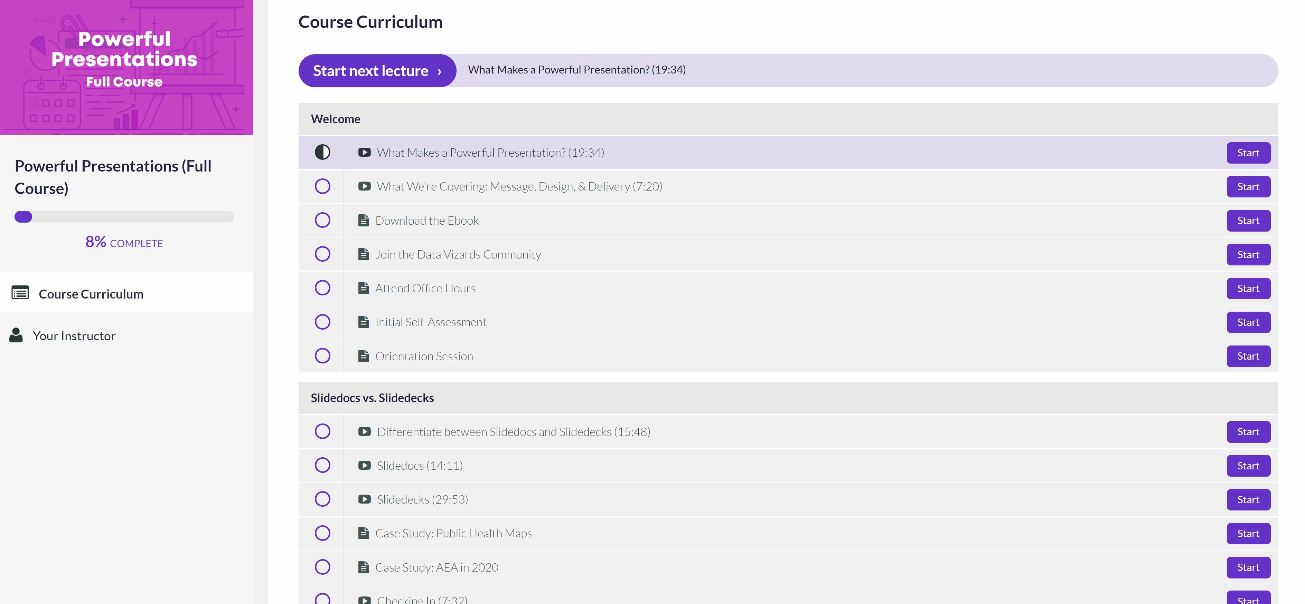This screenshot has height=604, width=1305.
Task: Start the Attend Office Hours lesson
Action: pos(1248,288)
